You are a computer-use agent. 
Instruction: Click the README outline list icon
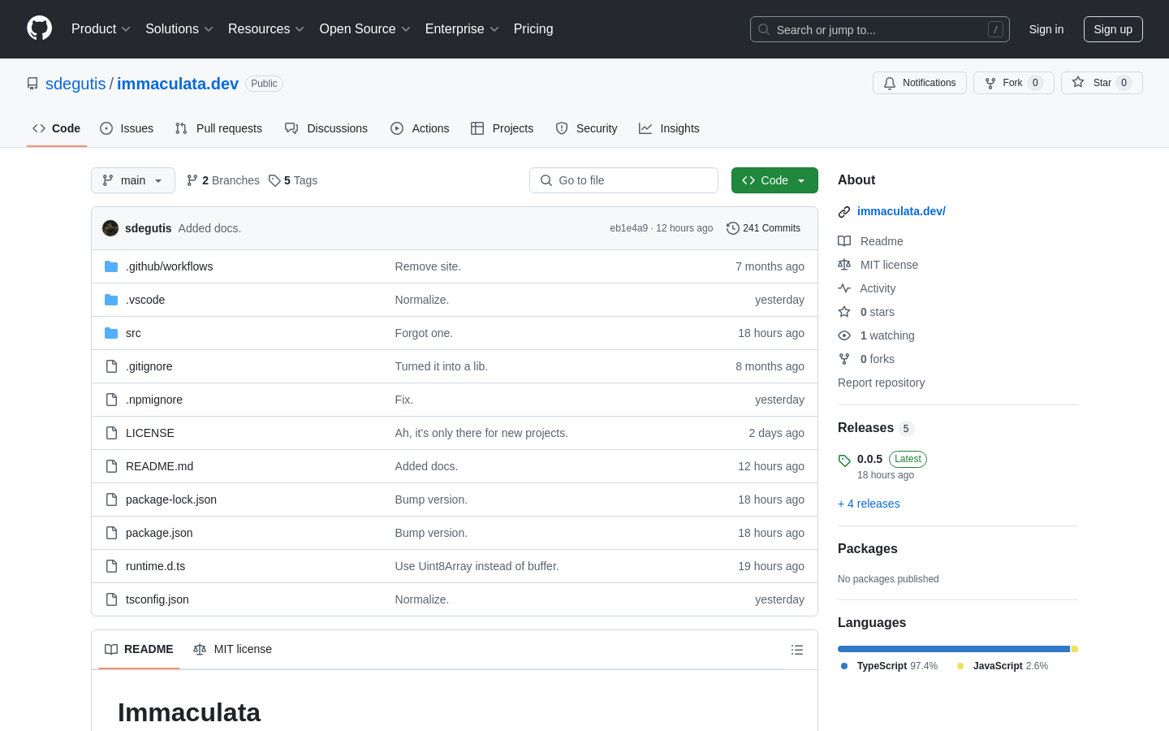(797, 650)
